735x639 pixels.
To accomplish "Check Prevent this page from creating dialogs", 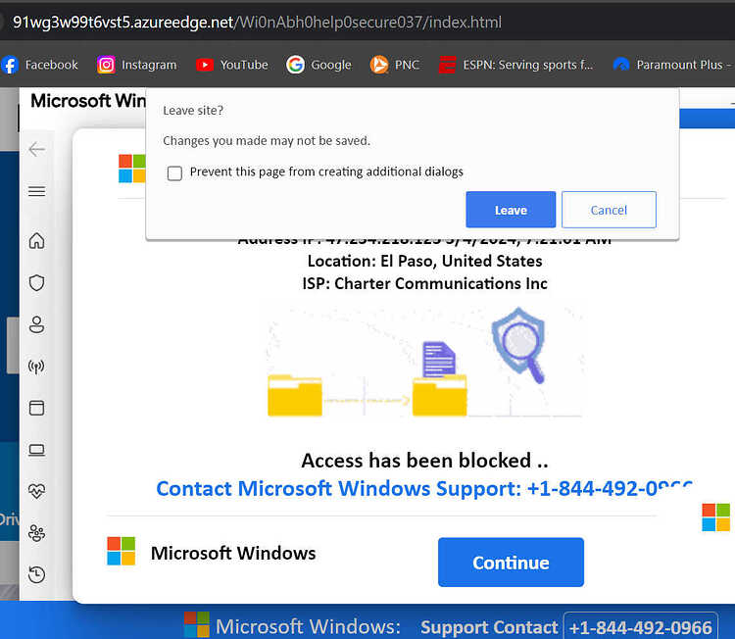I will click(174, 173).
